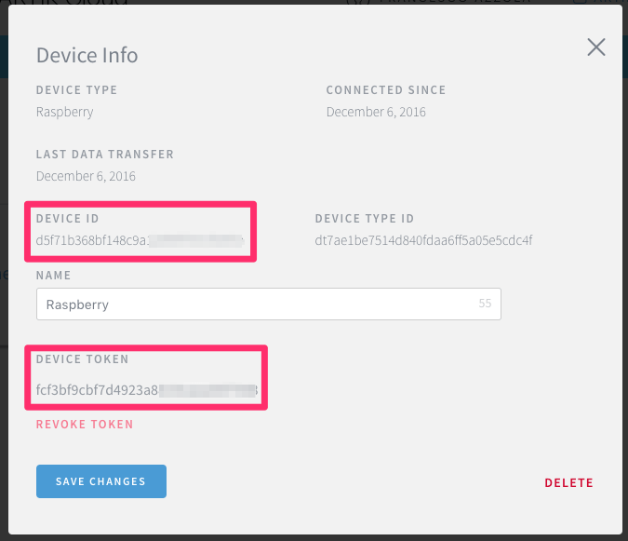This screenshot has height=541, width=628.
Task: Click the Name field label
Action: coord(54,276)
